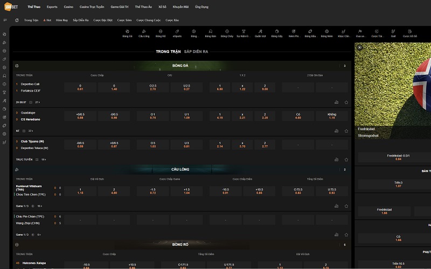The height and width of the screenshot is (269, 431).
Task: Click the 188BET logo
Action: pyautogui.click(x=10, y=6)
